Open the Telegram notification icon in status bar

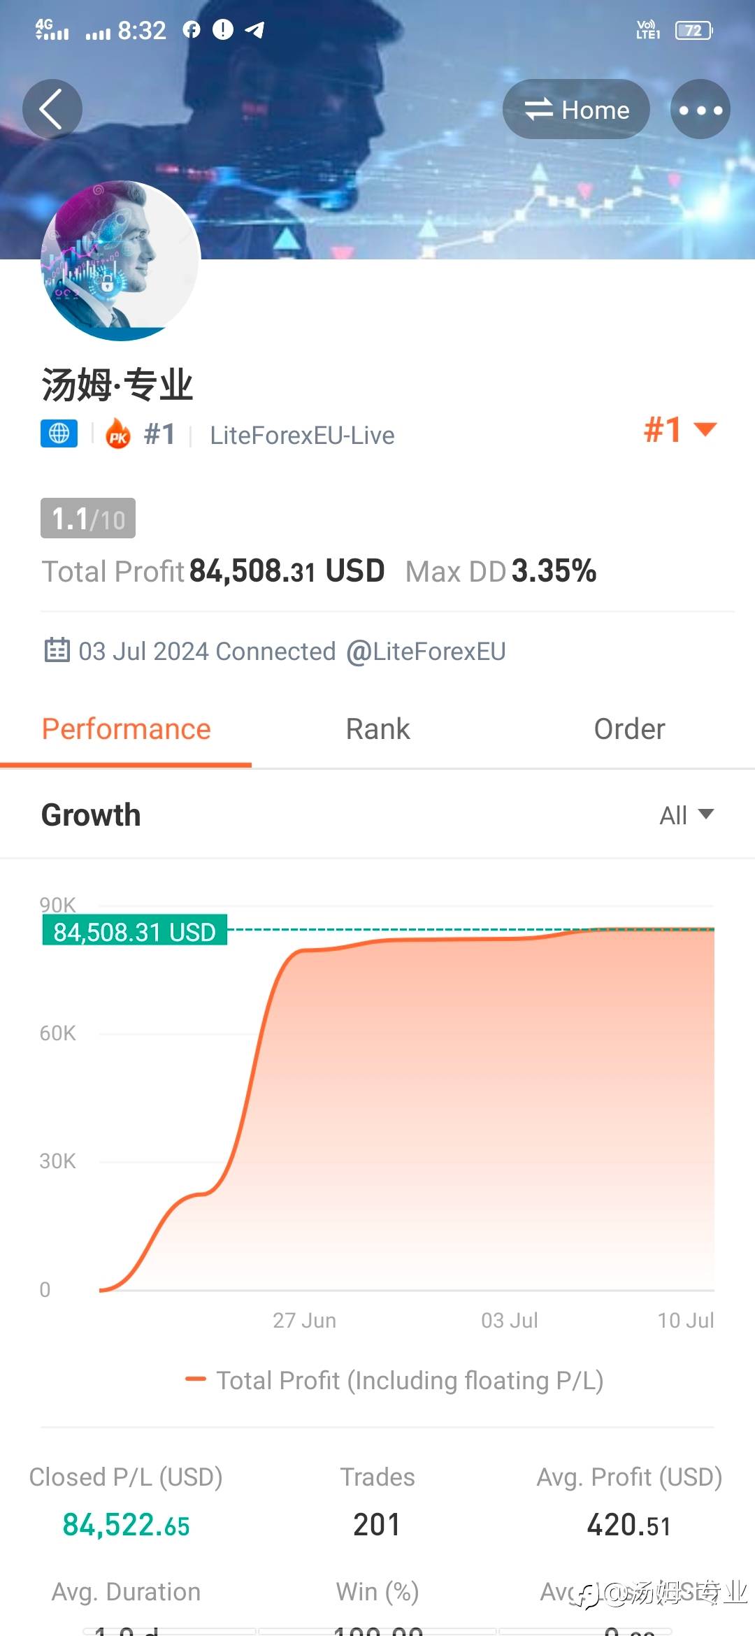click(x=254, y=29)
